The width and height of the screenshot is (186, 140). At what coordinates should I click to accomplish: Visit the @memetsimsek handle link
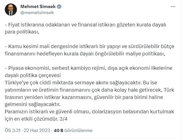[x=37, y=13]
